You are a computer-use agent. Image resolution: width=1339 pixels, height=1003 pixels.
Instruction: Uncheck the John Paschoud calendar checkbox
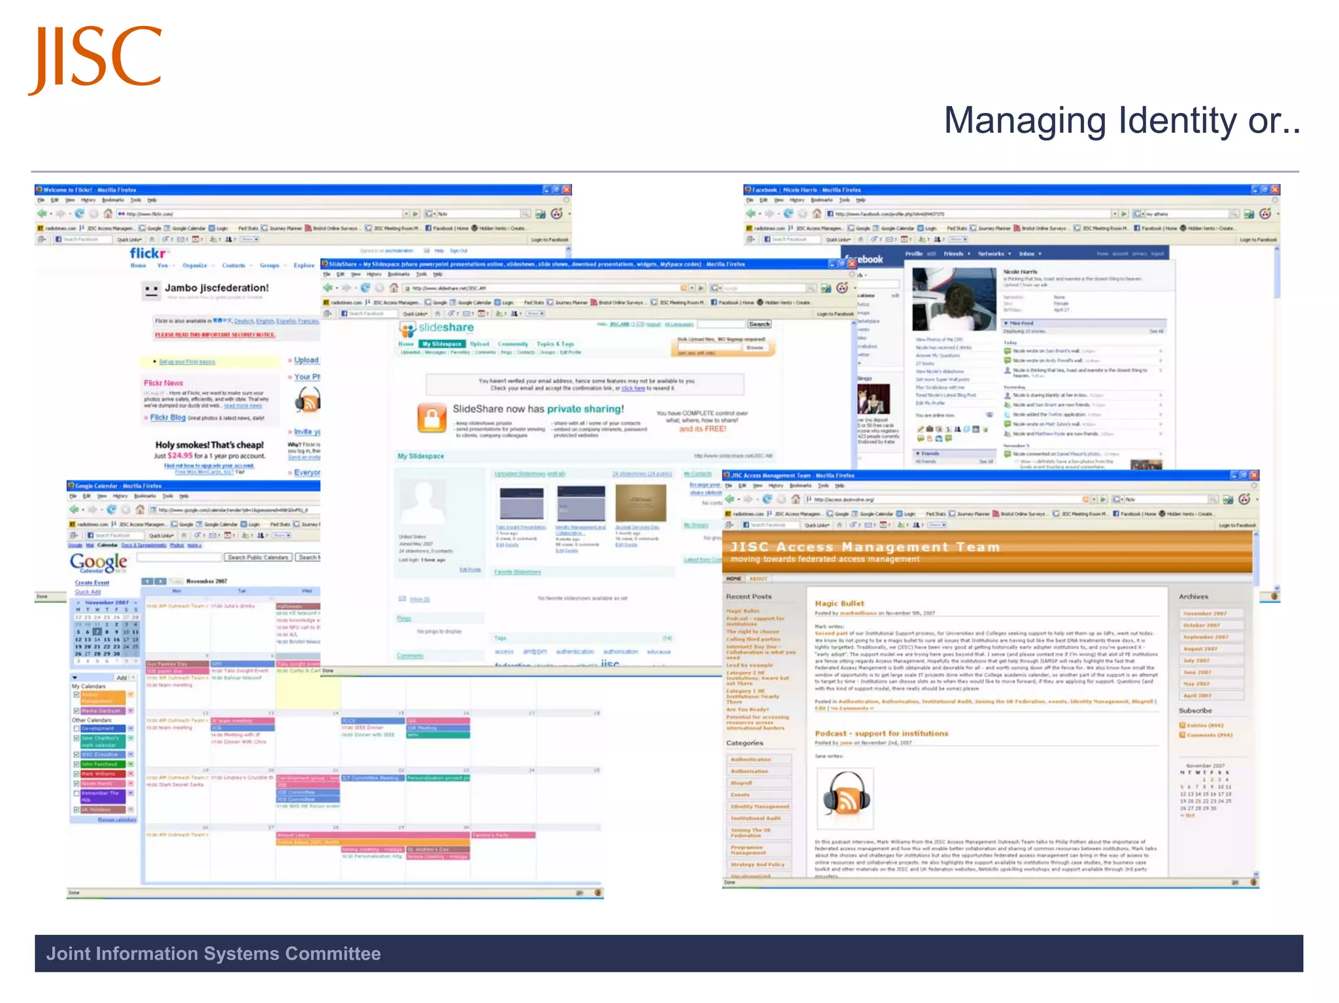(76, 764)
